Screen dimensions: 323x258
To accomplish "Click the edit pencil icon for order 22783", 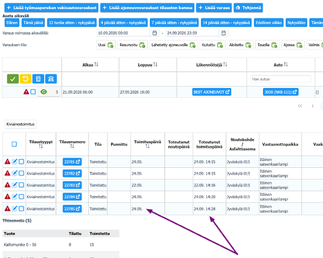I will coord(14,185).
